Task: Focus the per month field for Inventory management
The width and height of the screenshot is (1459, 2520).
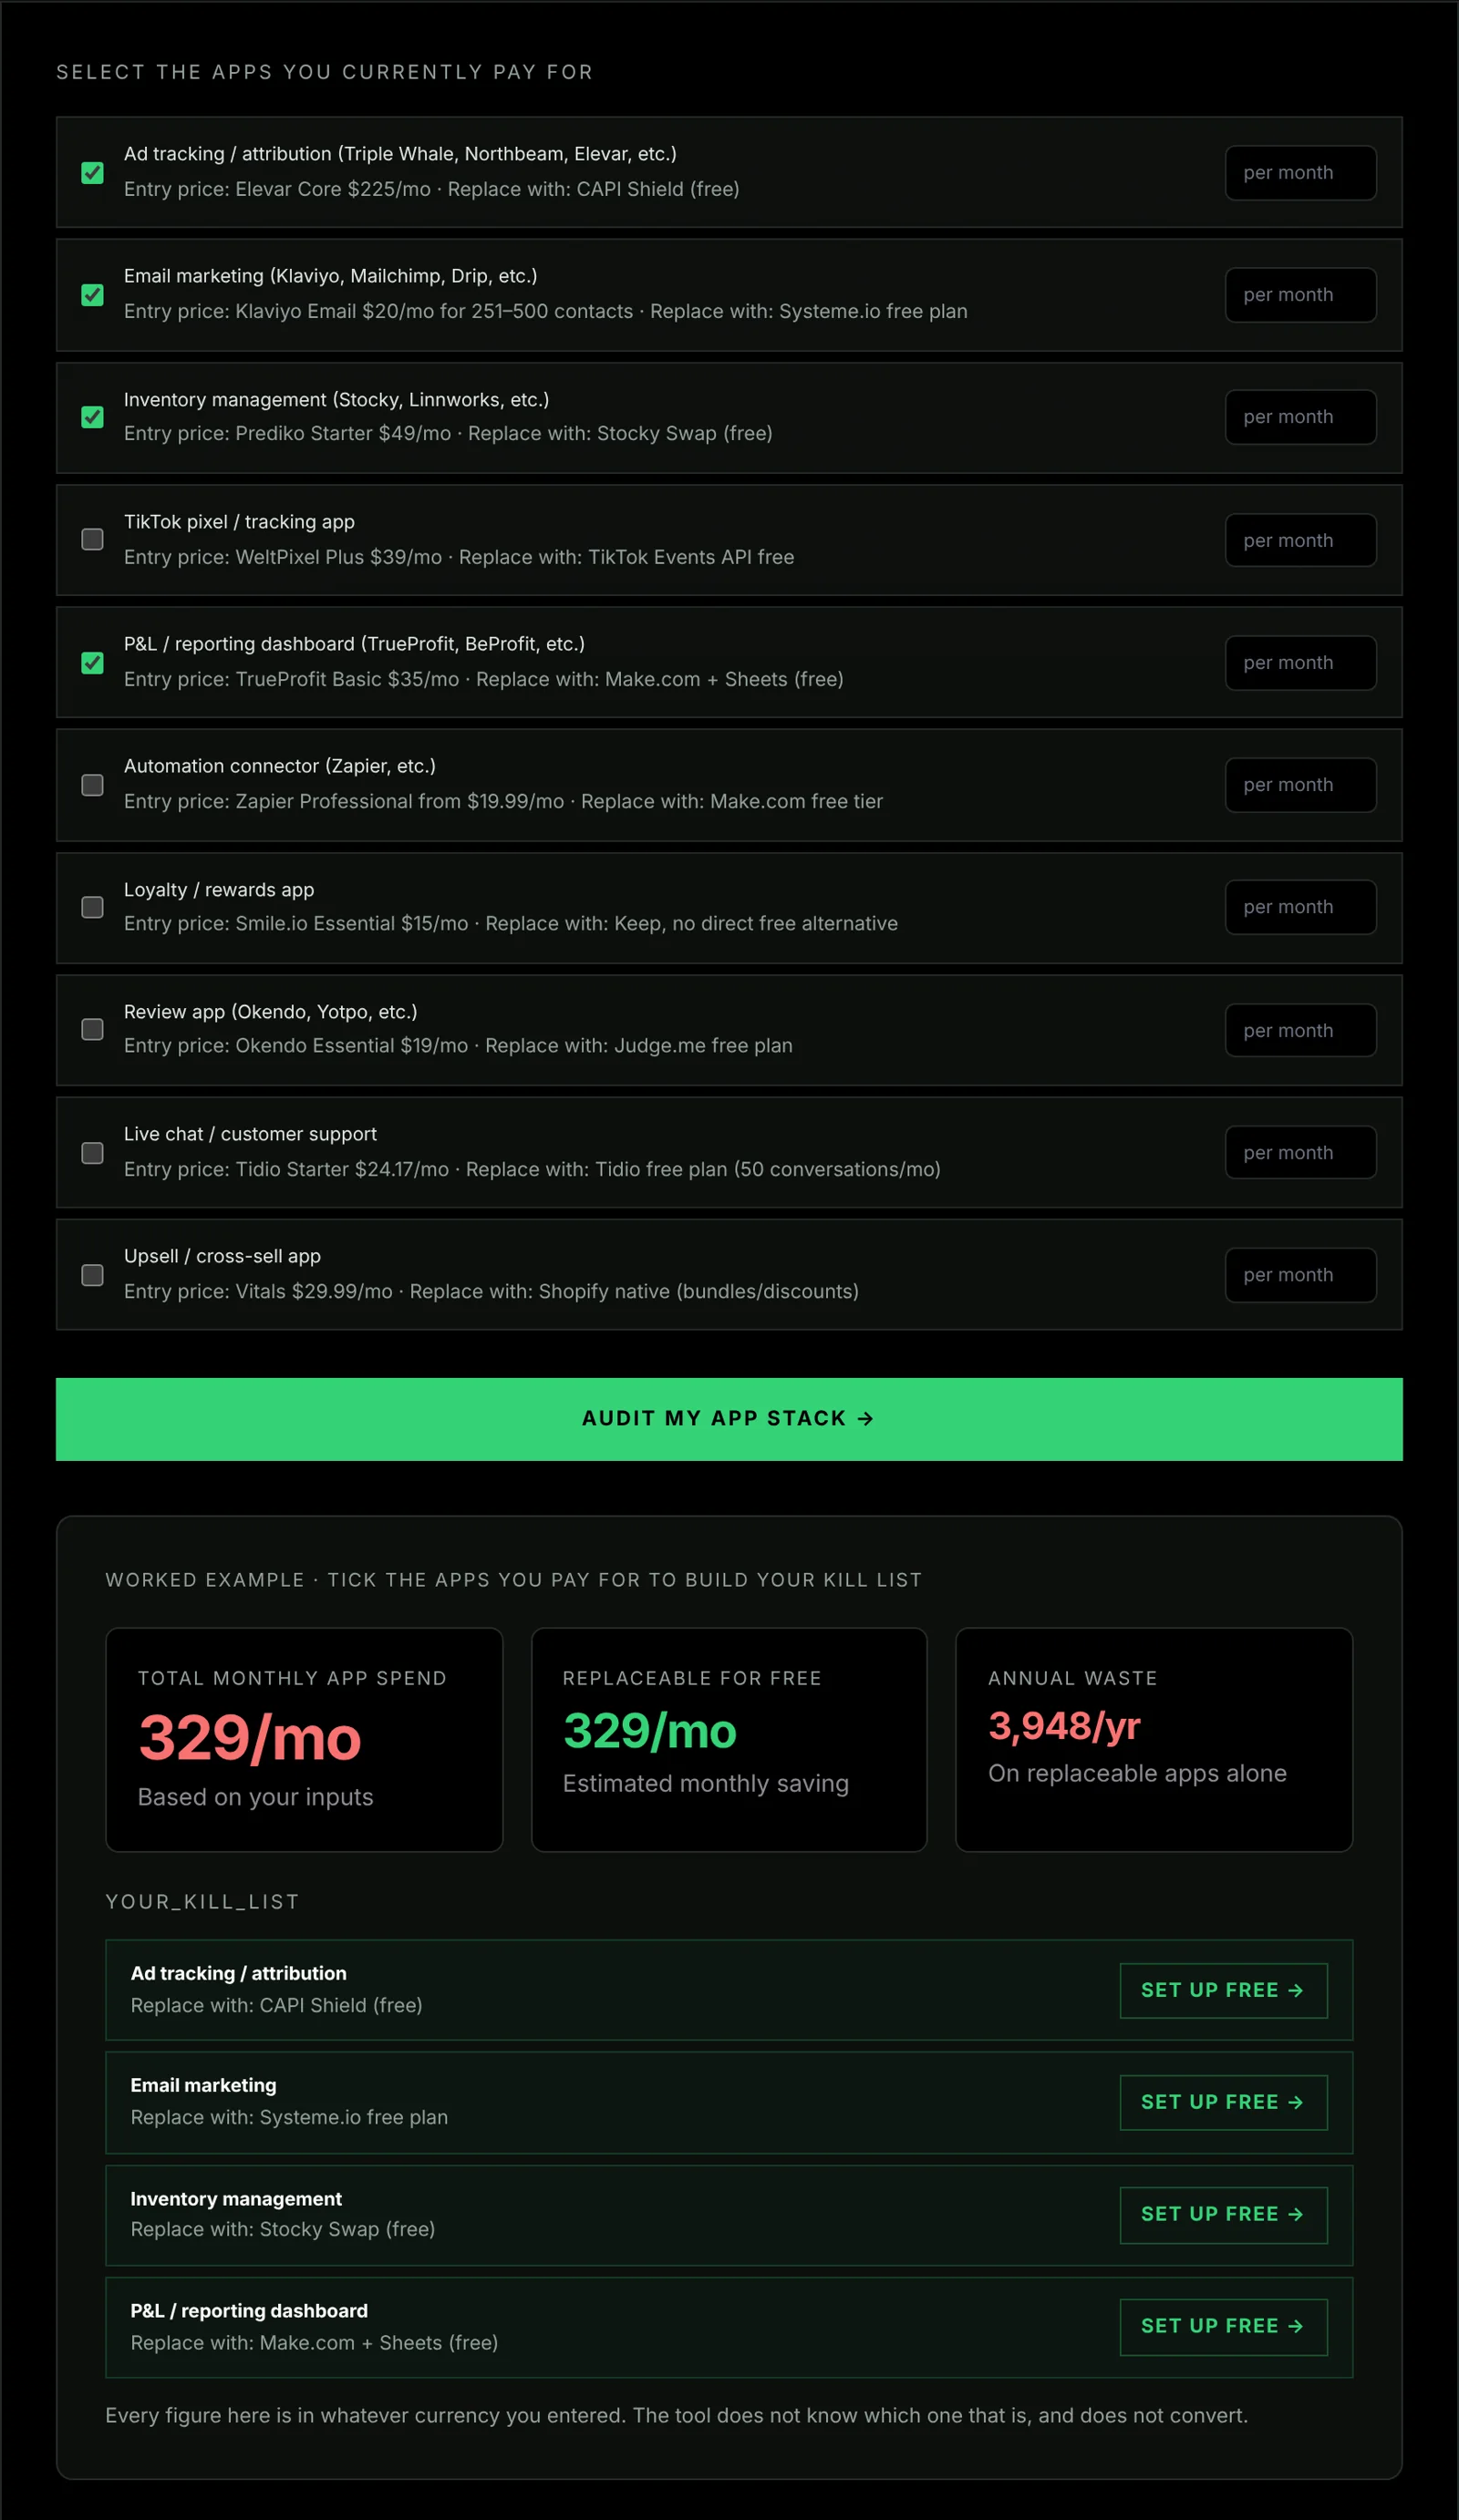Action: [1300, 417]
